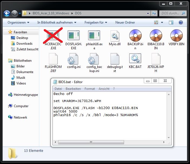This screenshot has width=190, height=164.
Task: Open Format menu in Editor
Action: coord(90,89)
